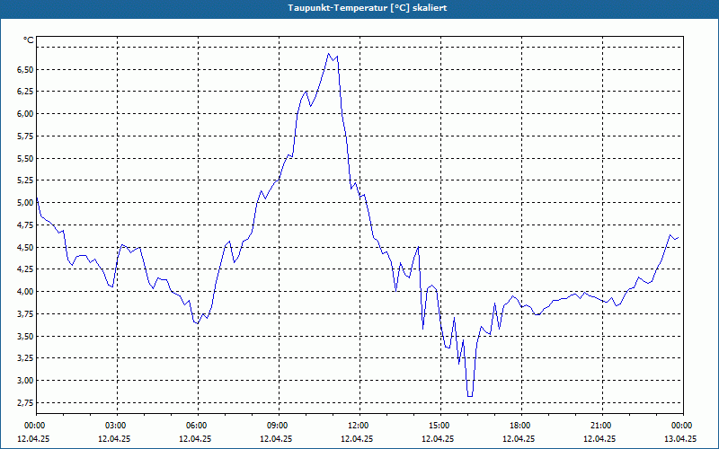
Task: Click the 4,25 y-axis label
Action: 25,269
